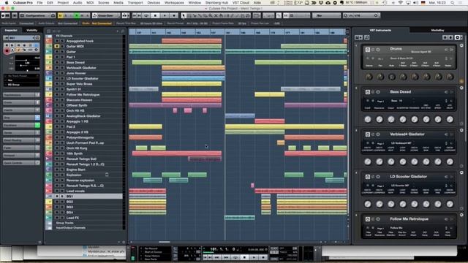Open the Devices menu
The width and height of the screenshot is (468, 263).
click(x=154, y=3)
